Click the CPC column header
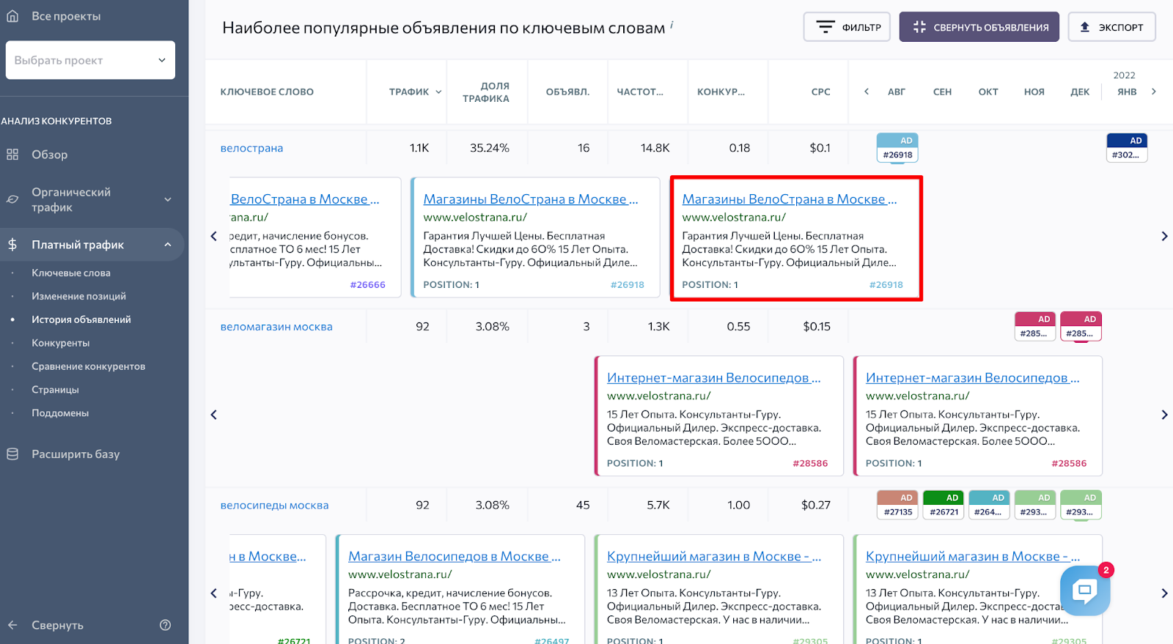This screenshot has width=1173, height=644. pyautogui.click(x=821, y=92)
